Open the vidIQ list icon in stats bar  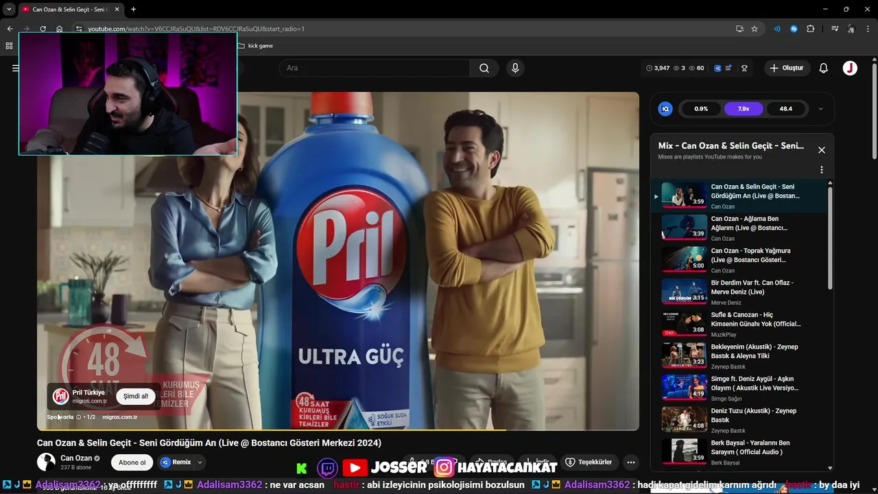click(x=728, y=68)
